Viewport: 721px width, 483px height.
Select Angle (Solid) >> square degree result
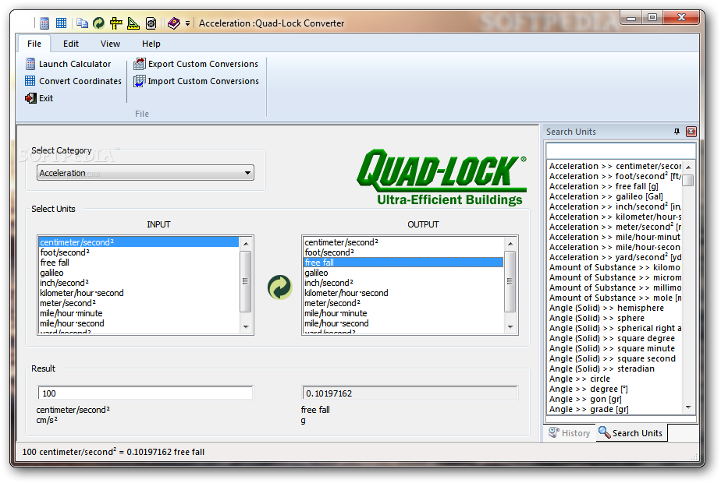(x=615, y=338)
